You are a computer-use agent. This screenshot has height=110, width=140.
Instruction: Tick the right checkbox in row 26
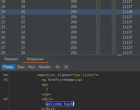click(114, 43)
